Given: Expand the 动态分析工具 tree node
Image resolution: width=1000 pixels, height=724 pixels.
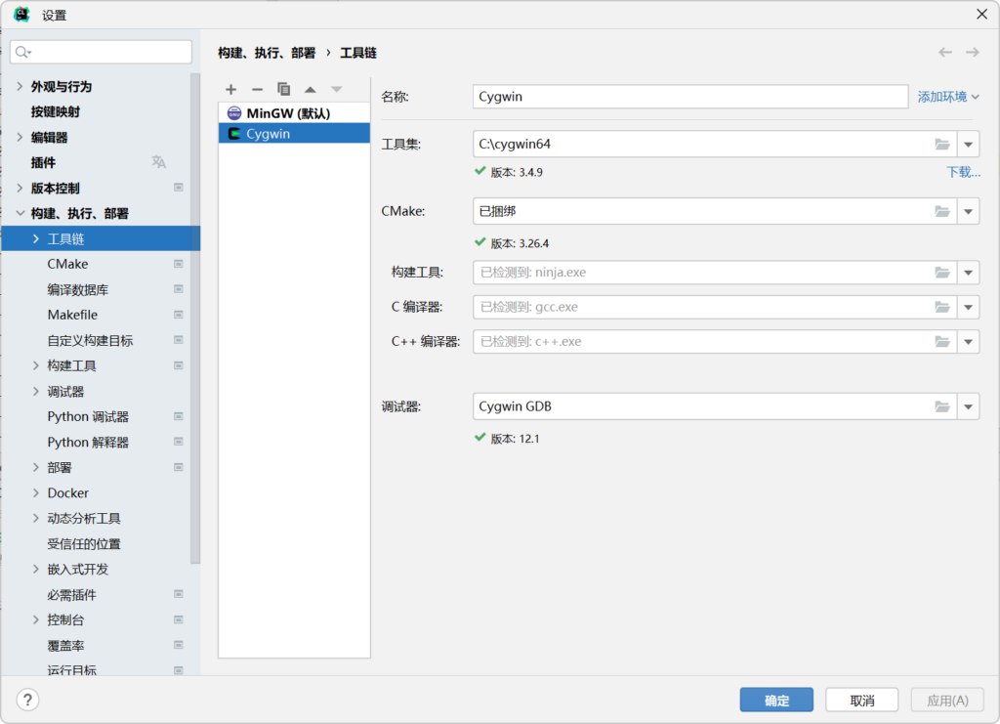Looking at the screenshot, I should click(36, 518).
